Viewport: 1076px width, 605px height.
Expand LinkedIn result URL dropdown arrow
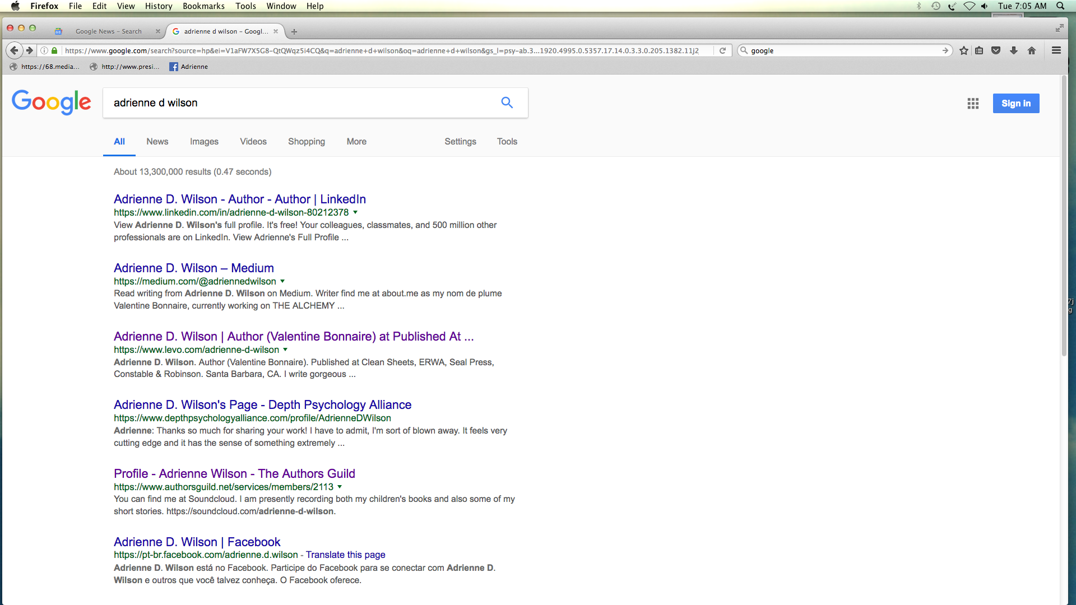tap(355, 212)
